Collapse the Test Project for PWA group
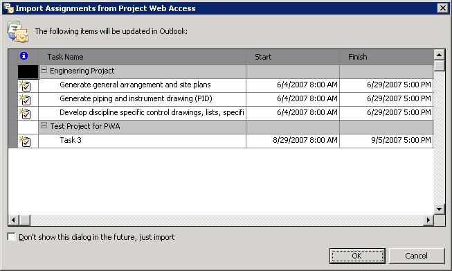452x271 pixels. [x=44, y=125]
